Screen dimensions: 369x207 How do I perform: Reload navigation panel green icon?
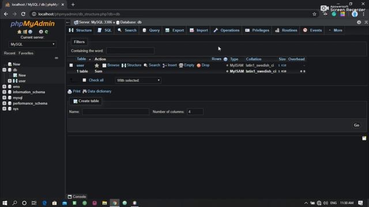tap(46, 32)
